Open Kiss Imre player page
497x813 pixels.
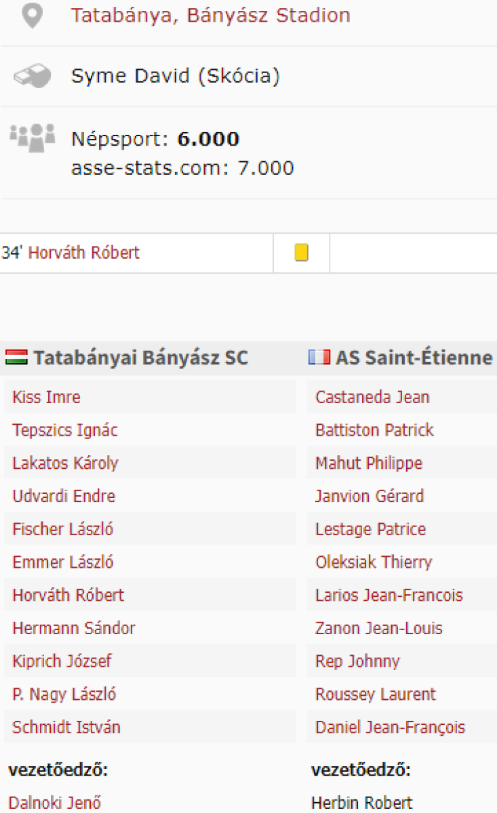(46, 397)
